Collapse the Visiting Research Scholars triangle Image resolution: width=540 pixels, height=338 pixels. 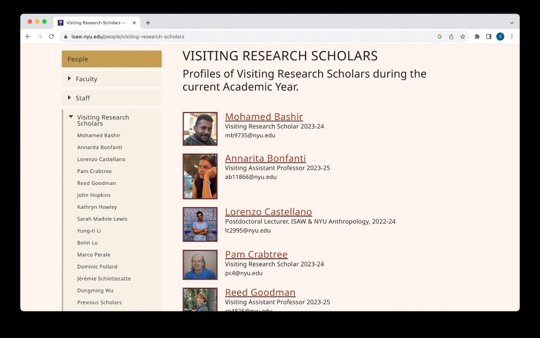(71, 117)
